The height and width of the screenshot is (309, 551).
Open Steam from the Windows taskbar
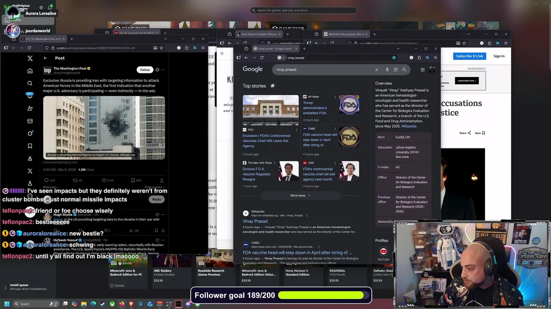click(102, 304)
